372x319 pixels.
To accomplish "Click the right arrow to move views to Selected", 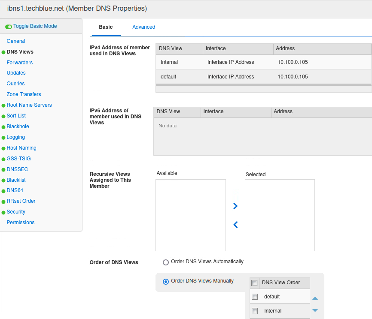I will 235,206.
